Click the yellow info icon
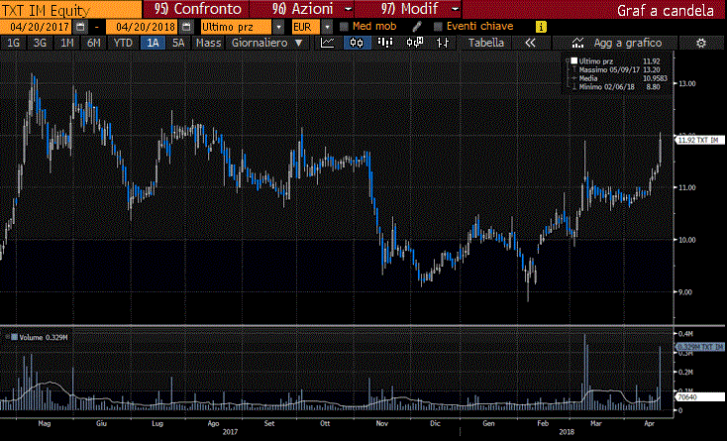 pyautogui.click(x=541, y=27)
